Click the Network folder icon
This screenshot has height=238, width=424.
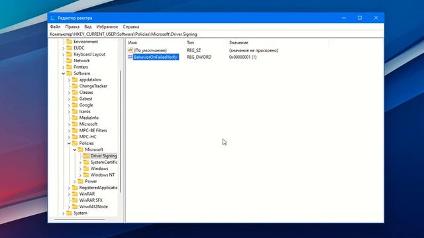click(x=69, y=60)
